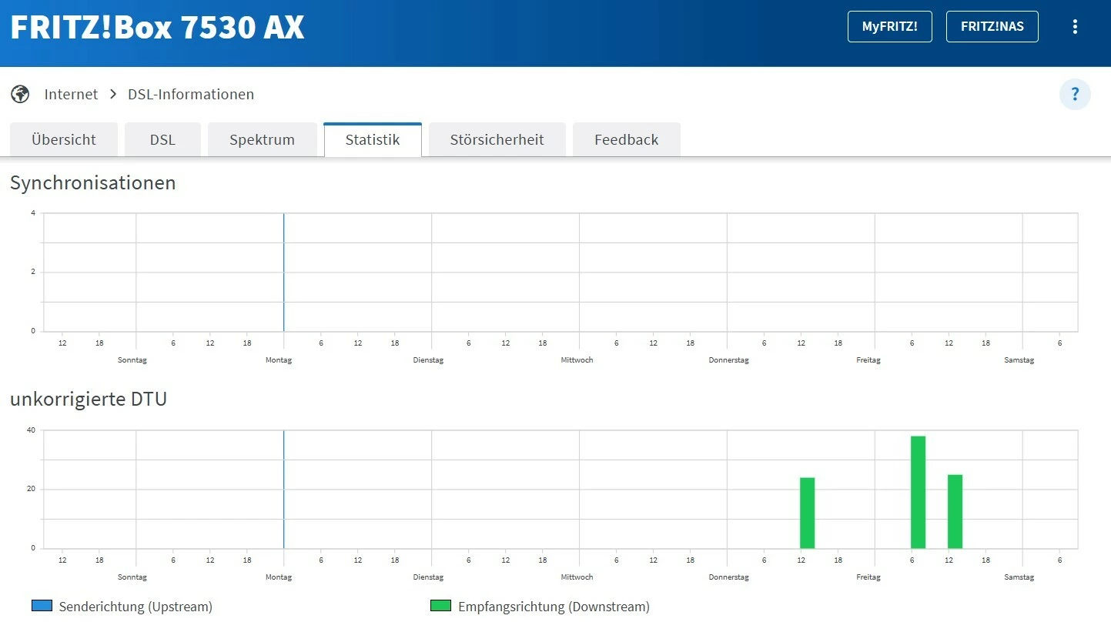
Task: Click the DSL-Informationen breadcrumb
Action: [191, 95]
